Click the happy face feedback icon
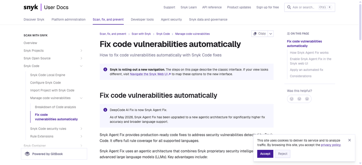The height and width of the screenshot is (165, 362). coord(292,99)
